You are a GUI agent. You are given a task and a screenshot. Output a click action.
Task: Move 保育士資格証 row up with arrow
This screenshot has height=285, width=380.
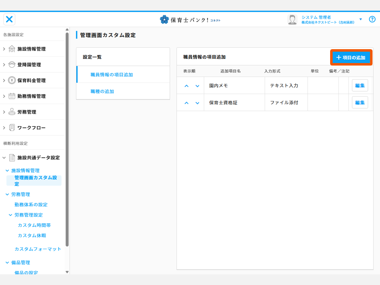186,103
